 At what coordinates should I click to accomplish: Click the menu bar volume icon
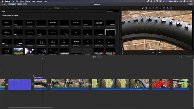click(166, 1)
